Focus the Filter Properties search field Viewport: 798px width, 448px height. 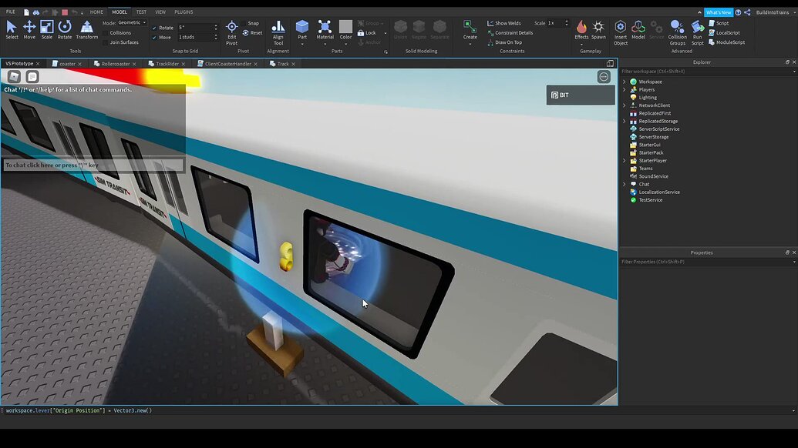coord(708,262)
